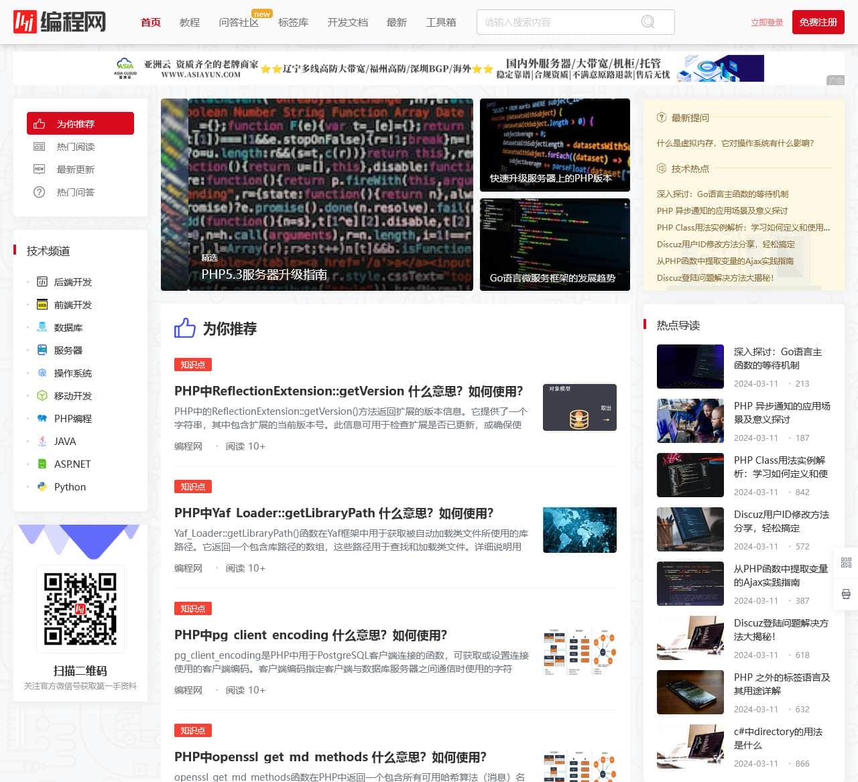The image size is (858, 782).
Task: Click the ASP.NET channel icon
Action: pos(42,464)
